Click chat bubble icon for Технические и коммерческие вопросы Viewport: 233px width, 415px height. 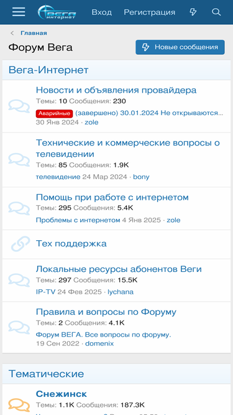(19, 160)
